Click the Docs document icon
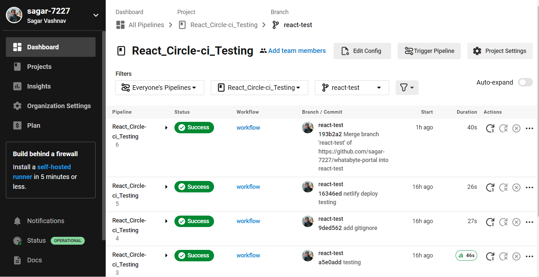 point(17,260)
